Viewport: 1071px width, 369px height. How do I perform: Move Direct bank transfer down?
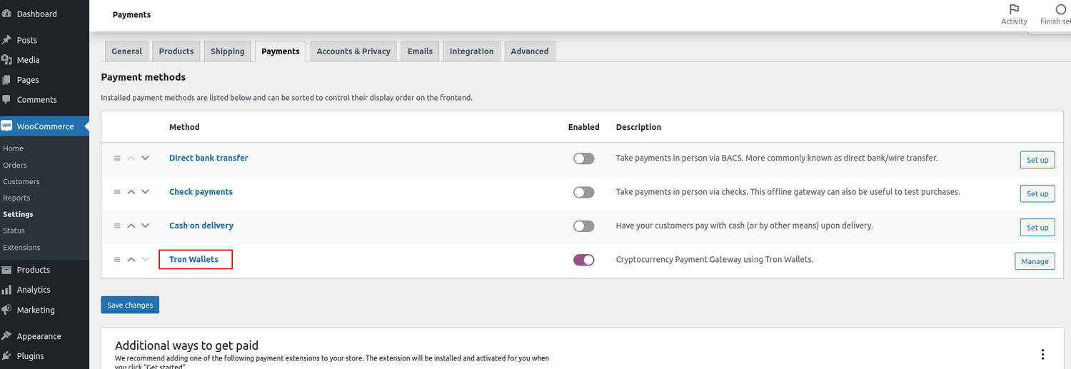146,158
